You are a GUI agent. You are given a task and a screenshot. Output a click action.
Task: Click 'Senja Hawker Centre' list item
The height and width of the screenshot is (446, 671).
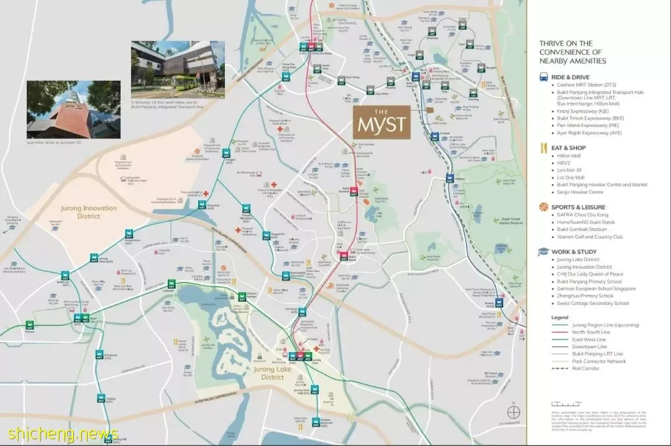click(580, 192)
